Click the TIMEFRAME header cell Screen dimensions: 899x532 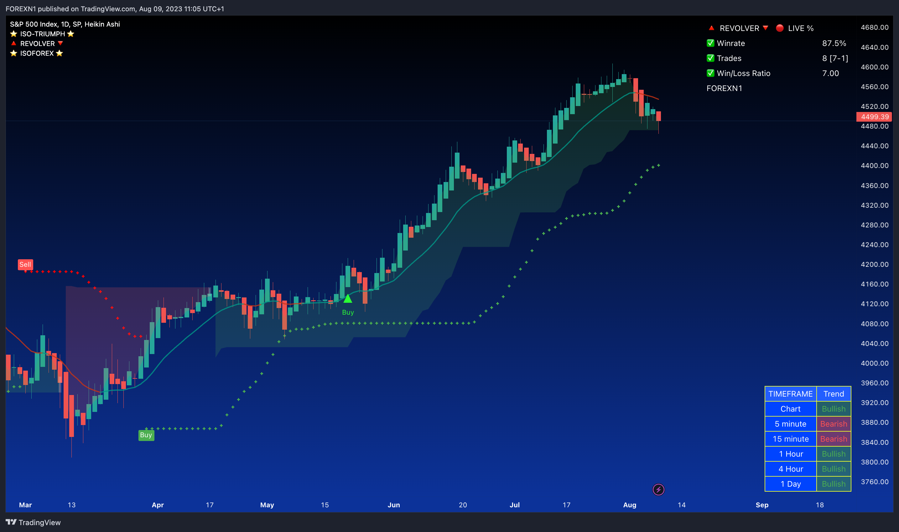click(x=791, y=394)
